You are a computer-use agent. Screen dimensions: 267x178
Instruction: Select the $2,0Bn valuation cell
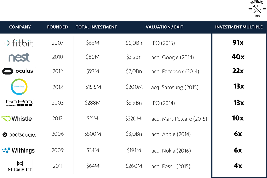click(x=134, y=71)
